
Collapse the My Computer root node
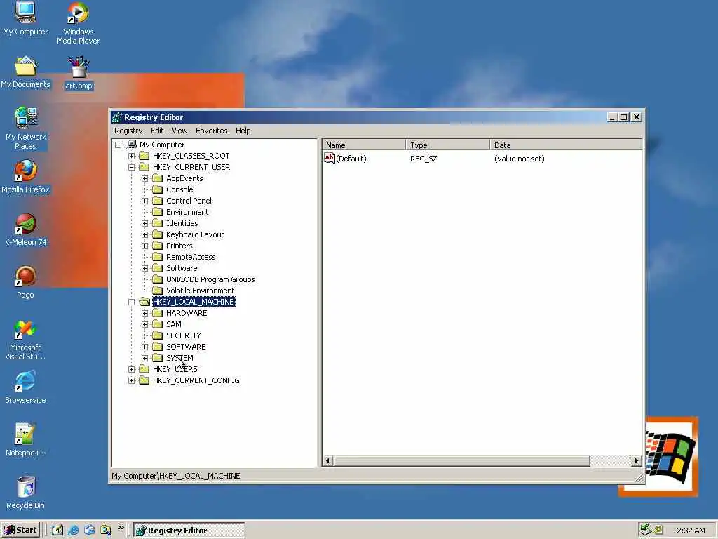click(118, 145)
